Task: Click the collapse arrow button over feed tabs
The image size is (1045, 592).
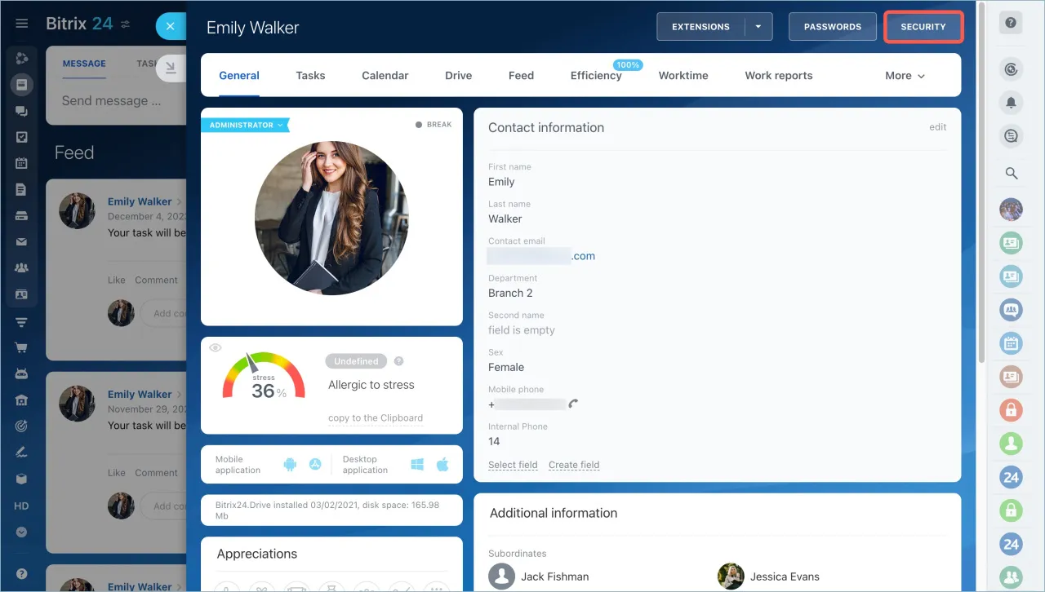Action: (x=170, y=69)
